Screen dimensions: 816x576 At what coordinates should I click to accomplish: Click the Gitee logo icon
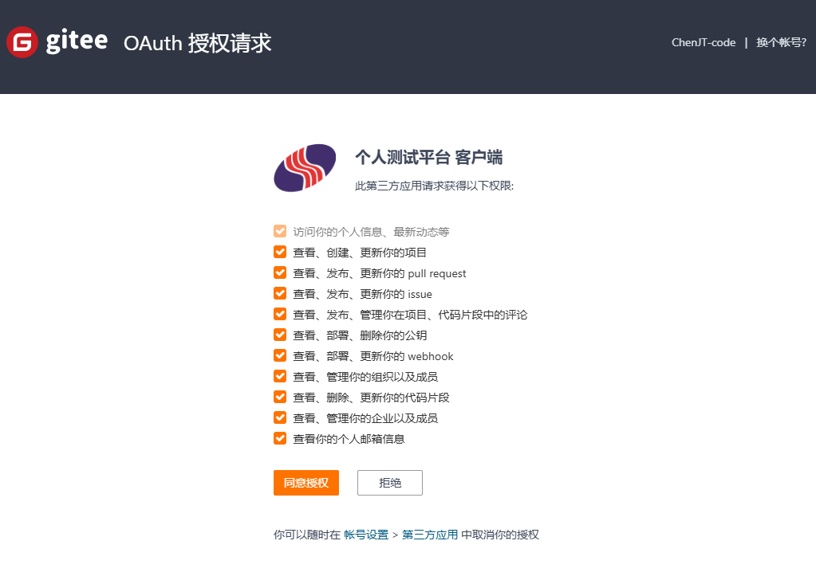[22, 41]
